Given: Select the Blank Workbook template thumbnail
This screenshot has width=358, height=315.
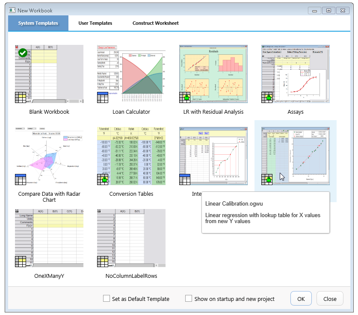Looking at the screenshot, I should (49, 74).
